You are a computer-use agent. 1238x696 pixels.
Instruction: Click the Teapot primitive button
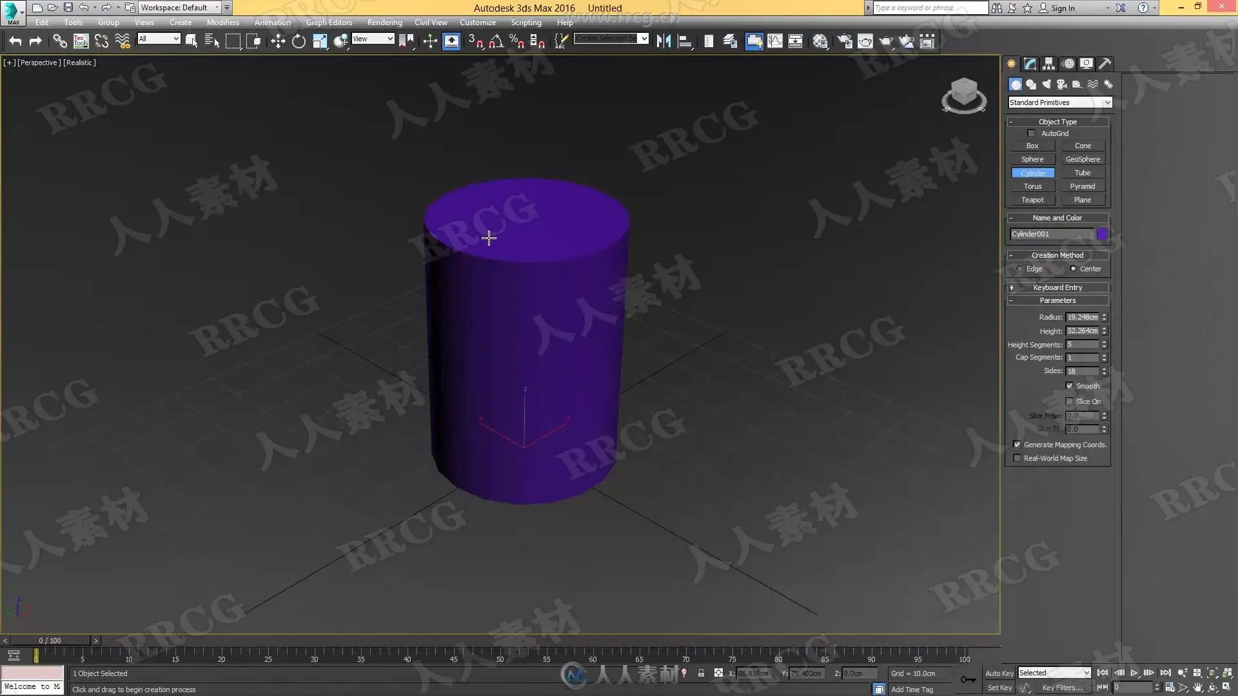1032,200
